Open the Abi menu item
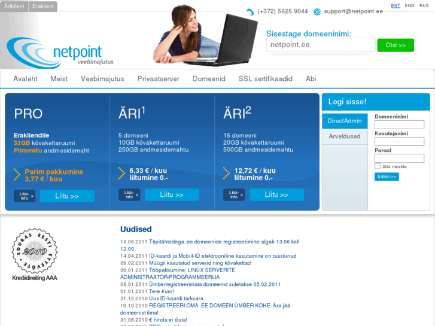 point(311,79)
